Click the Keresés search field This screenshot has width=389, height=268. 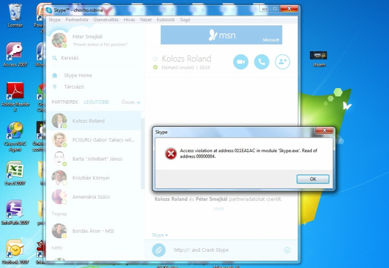pyautogui.click(x=95, y=58)
